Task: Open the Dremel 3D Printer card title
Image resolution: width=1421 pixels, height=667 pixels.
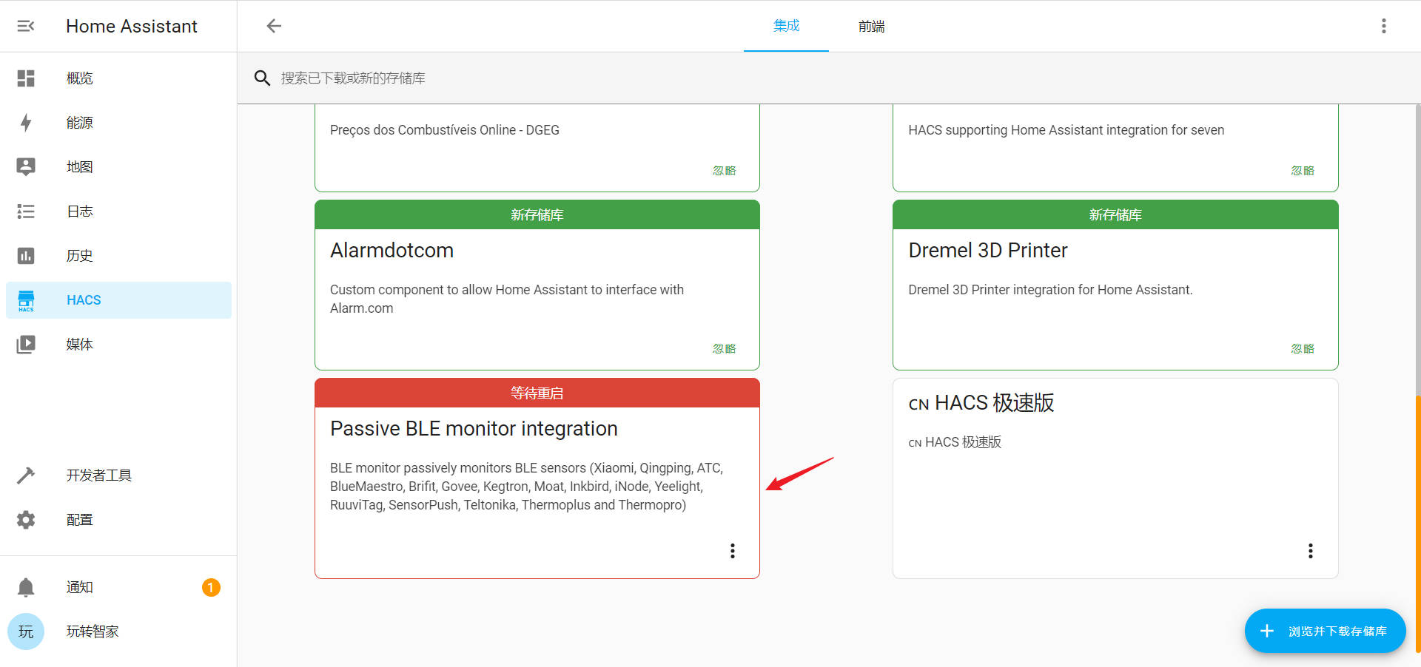Action: (x=987, y=250)
